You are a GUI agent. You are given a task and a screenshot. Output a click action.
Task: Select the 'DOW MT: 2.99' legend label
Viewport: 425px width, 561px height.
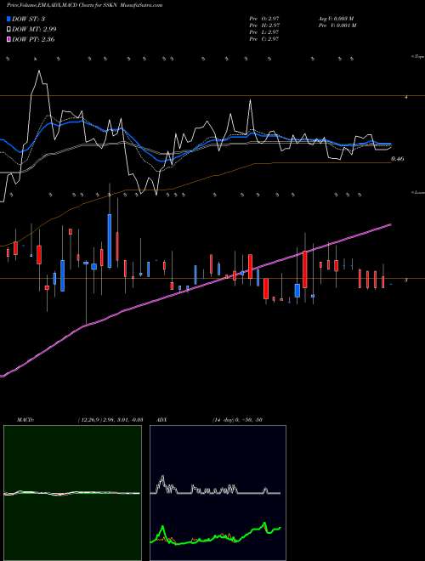point(34,30)
